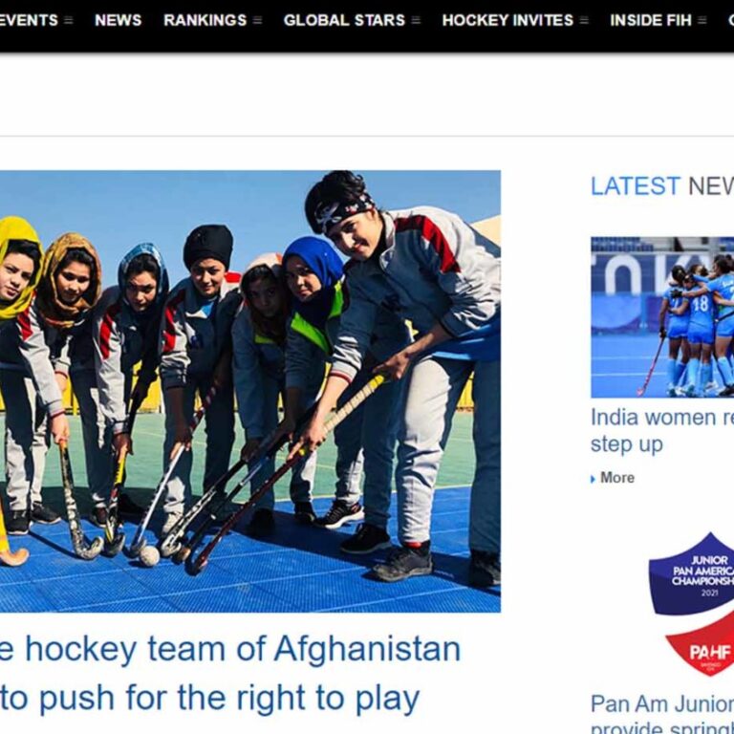This screenshot has height=734, width=734.
Task: Select the Hockey Invites menu label
Action: [507, 20]
